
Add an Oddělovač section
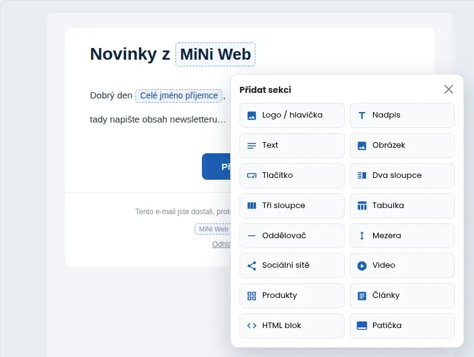292,236
